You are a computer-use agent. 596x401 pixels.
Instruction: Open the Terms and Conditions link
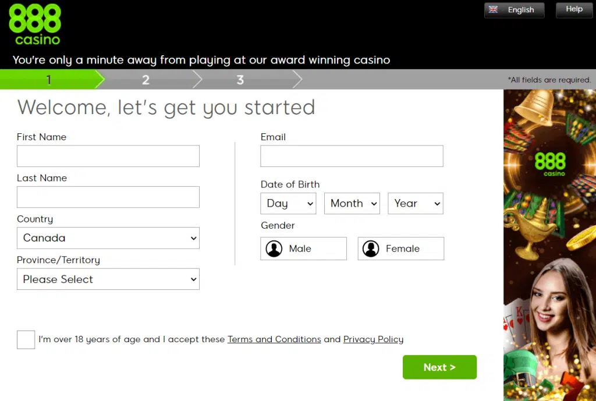[x=274, y=339]
